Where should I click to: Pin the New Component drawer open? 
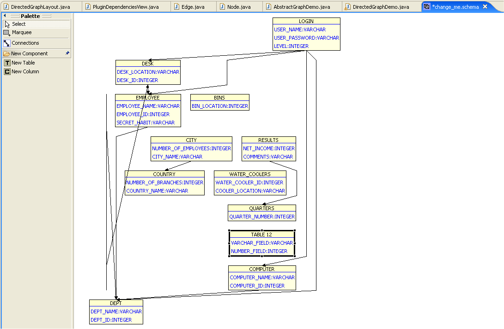[x=67, y=53]
